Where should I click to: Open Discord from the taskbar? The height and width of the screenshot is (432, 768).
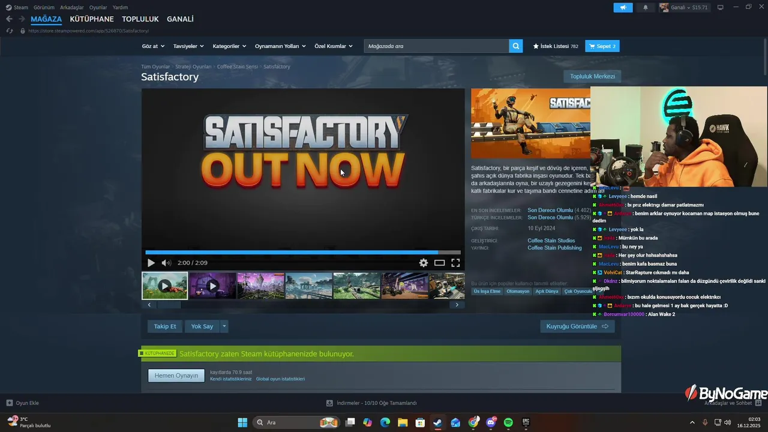click(491, 422)
